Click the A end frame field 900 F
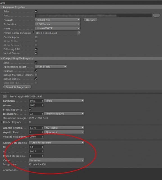Screen dimensions: 162x180 click(x=35, y=151)
